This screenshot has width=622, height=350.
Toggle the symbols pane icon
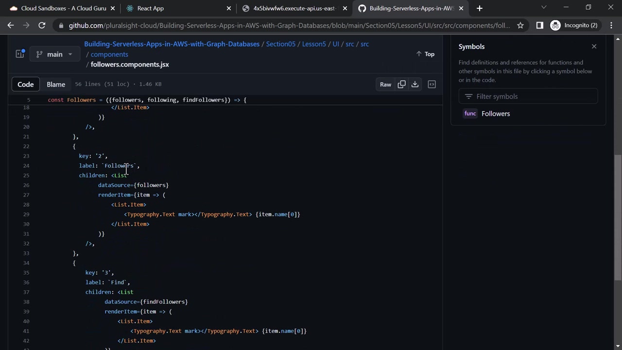tap(432, 84)
